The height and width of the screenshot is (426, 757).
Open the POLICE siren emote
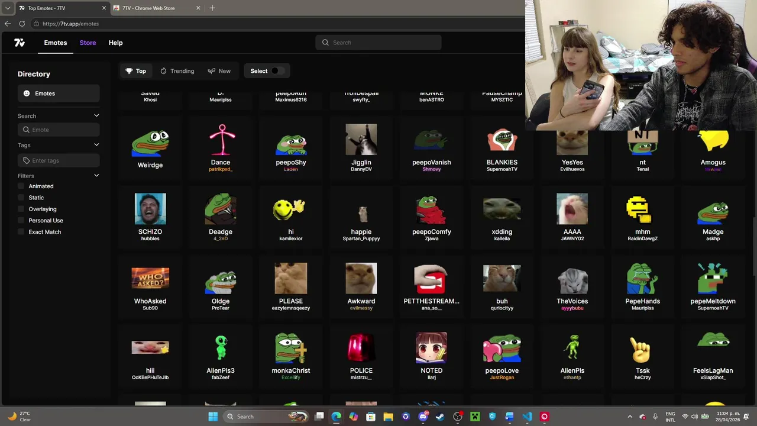point(361,357)
